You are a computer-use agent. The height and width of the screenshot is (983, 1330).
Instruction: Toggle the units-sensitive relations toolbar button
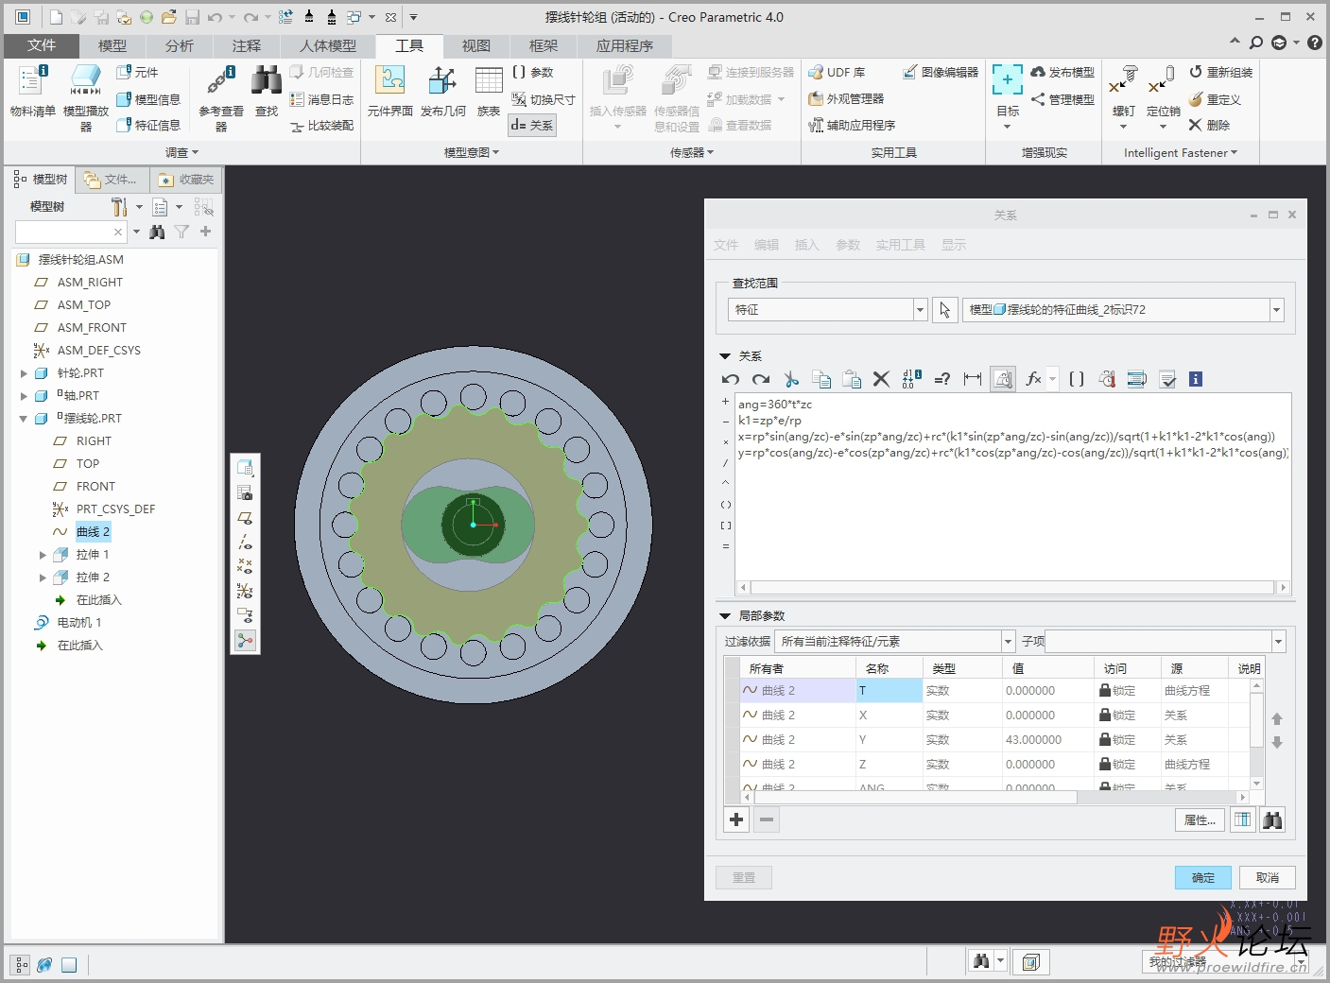[x=1003, y=379]
